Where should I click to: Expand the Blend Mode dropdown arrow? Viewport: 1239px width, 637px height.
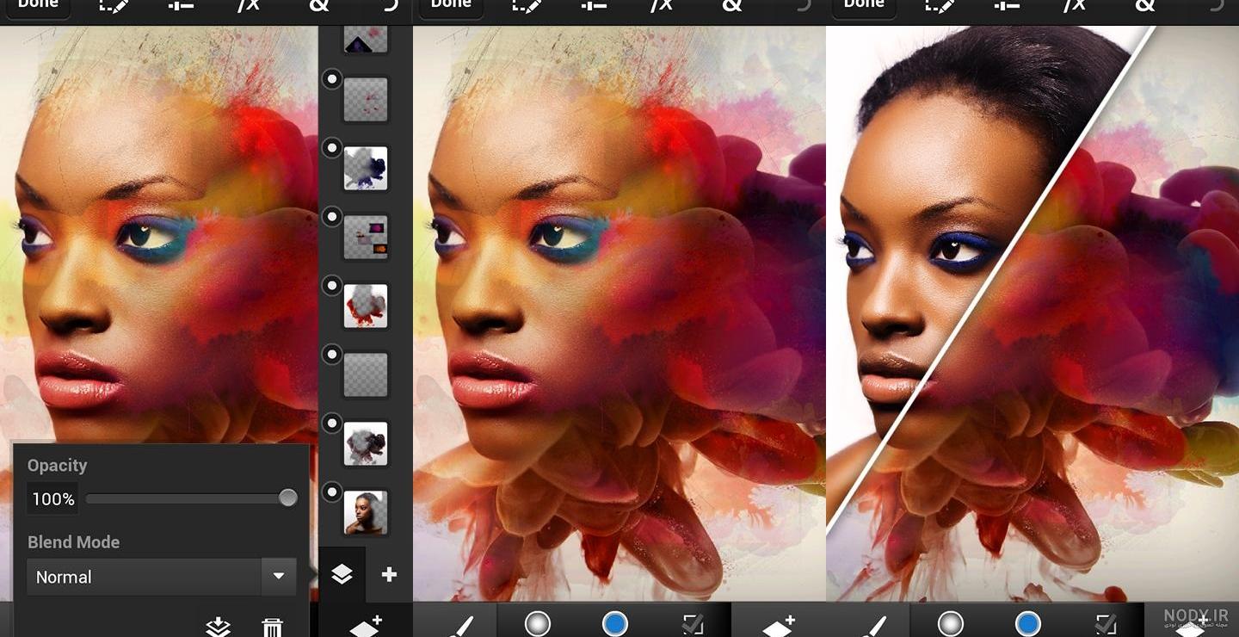point(279,577)
